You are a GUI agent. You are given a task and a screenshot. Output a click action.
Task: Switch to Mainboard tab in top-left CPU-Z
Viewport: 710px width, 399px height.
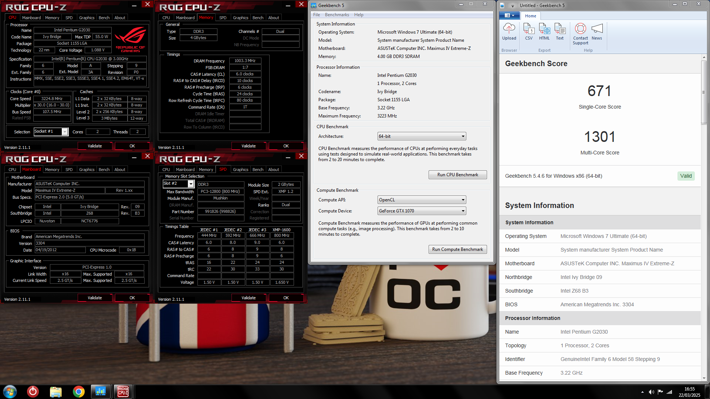(31, 18)
